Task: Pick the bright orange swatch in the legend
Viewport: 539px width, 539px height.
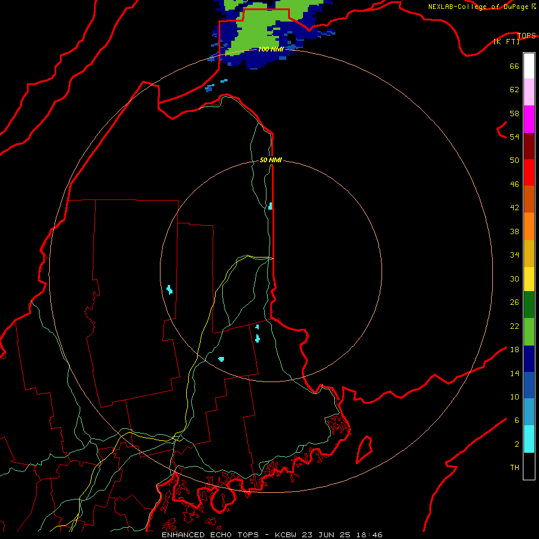Action: point(529,226)
